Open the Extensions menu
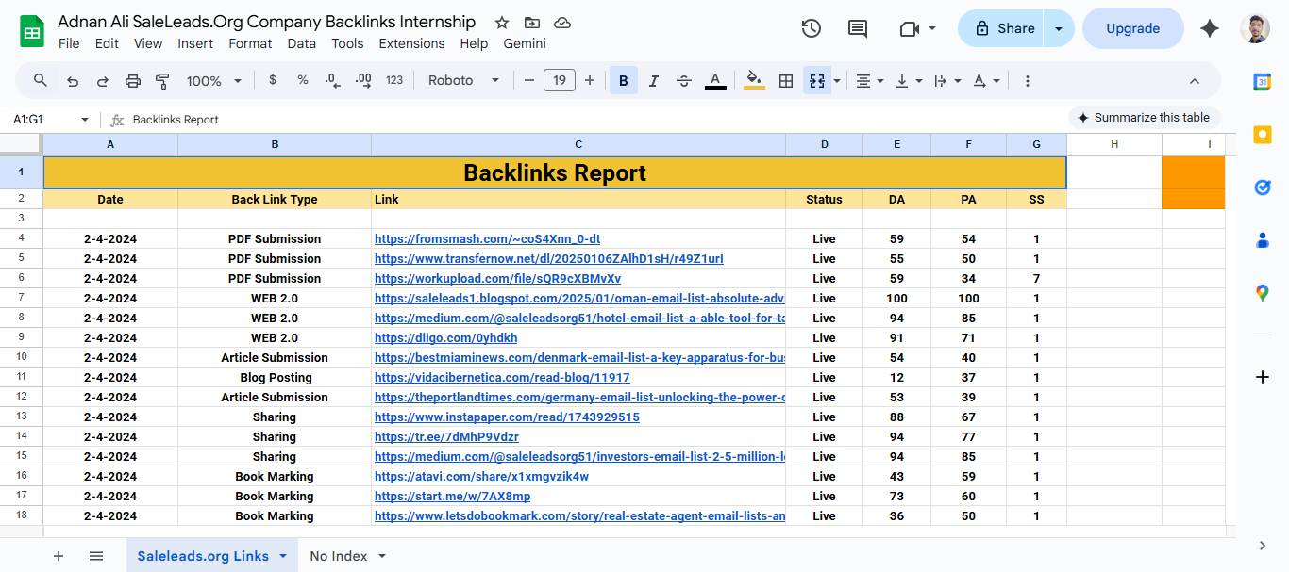This screenshot has width=1289, height=572. point(411,43)
